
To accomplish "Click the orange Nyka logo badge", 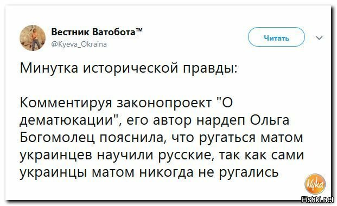I will (315, 184).
